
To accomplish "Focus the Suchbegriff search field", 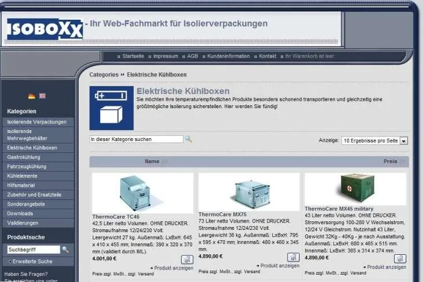I will coord(33,250).
